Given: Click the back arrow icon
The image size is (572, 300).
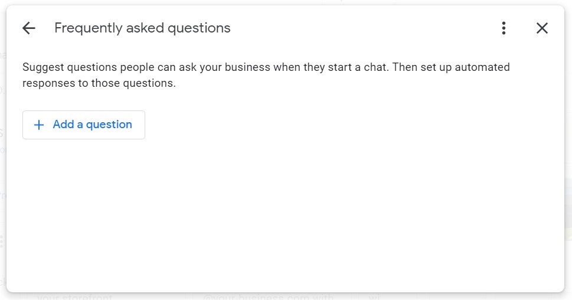Looking at the screenshot, I should click(x=28, y=28).
